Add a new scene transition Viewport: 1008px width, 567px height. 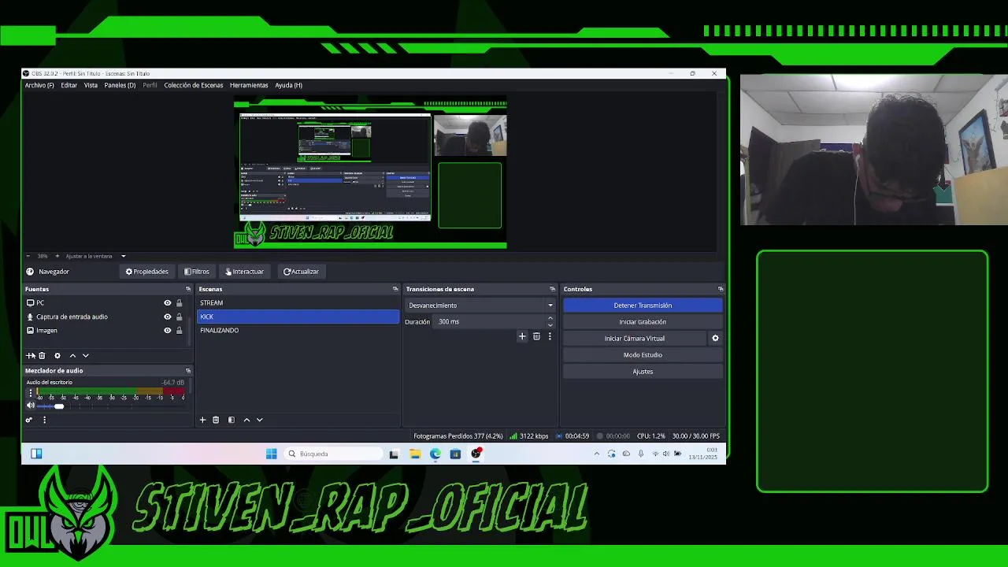521,336
